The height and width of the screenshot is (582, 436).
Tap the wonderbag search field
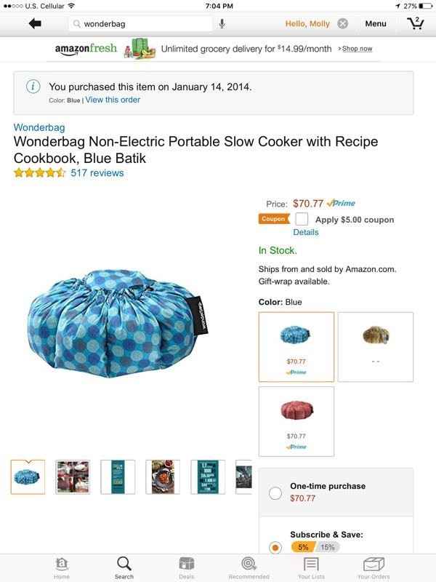point(145,24)
